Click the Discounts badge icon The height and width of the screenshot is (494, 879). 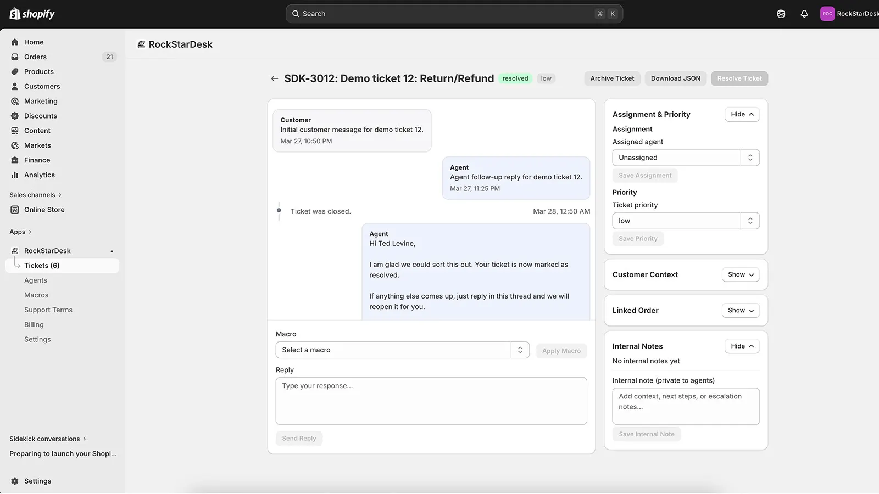[x=15, y=116]
